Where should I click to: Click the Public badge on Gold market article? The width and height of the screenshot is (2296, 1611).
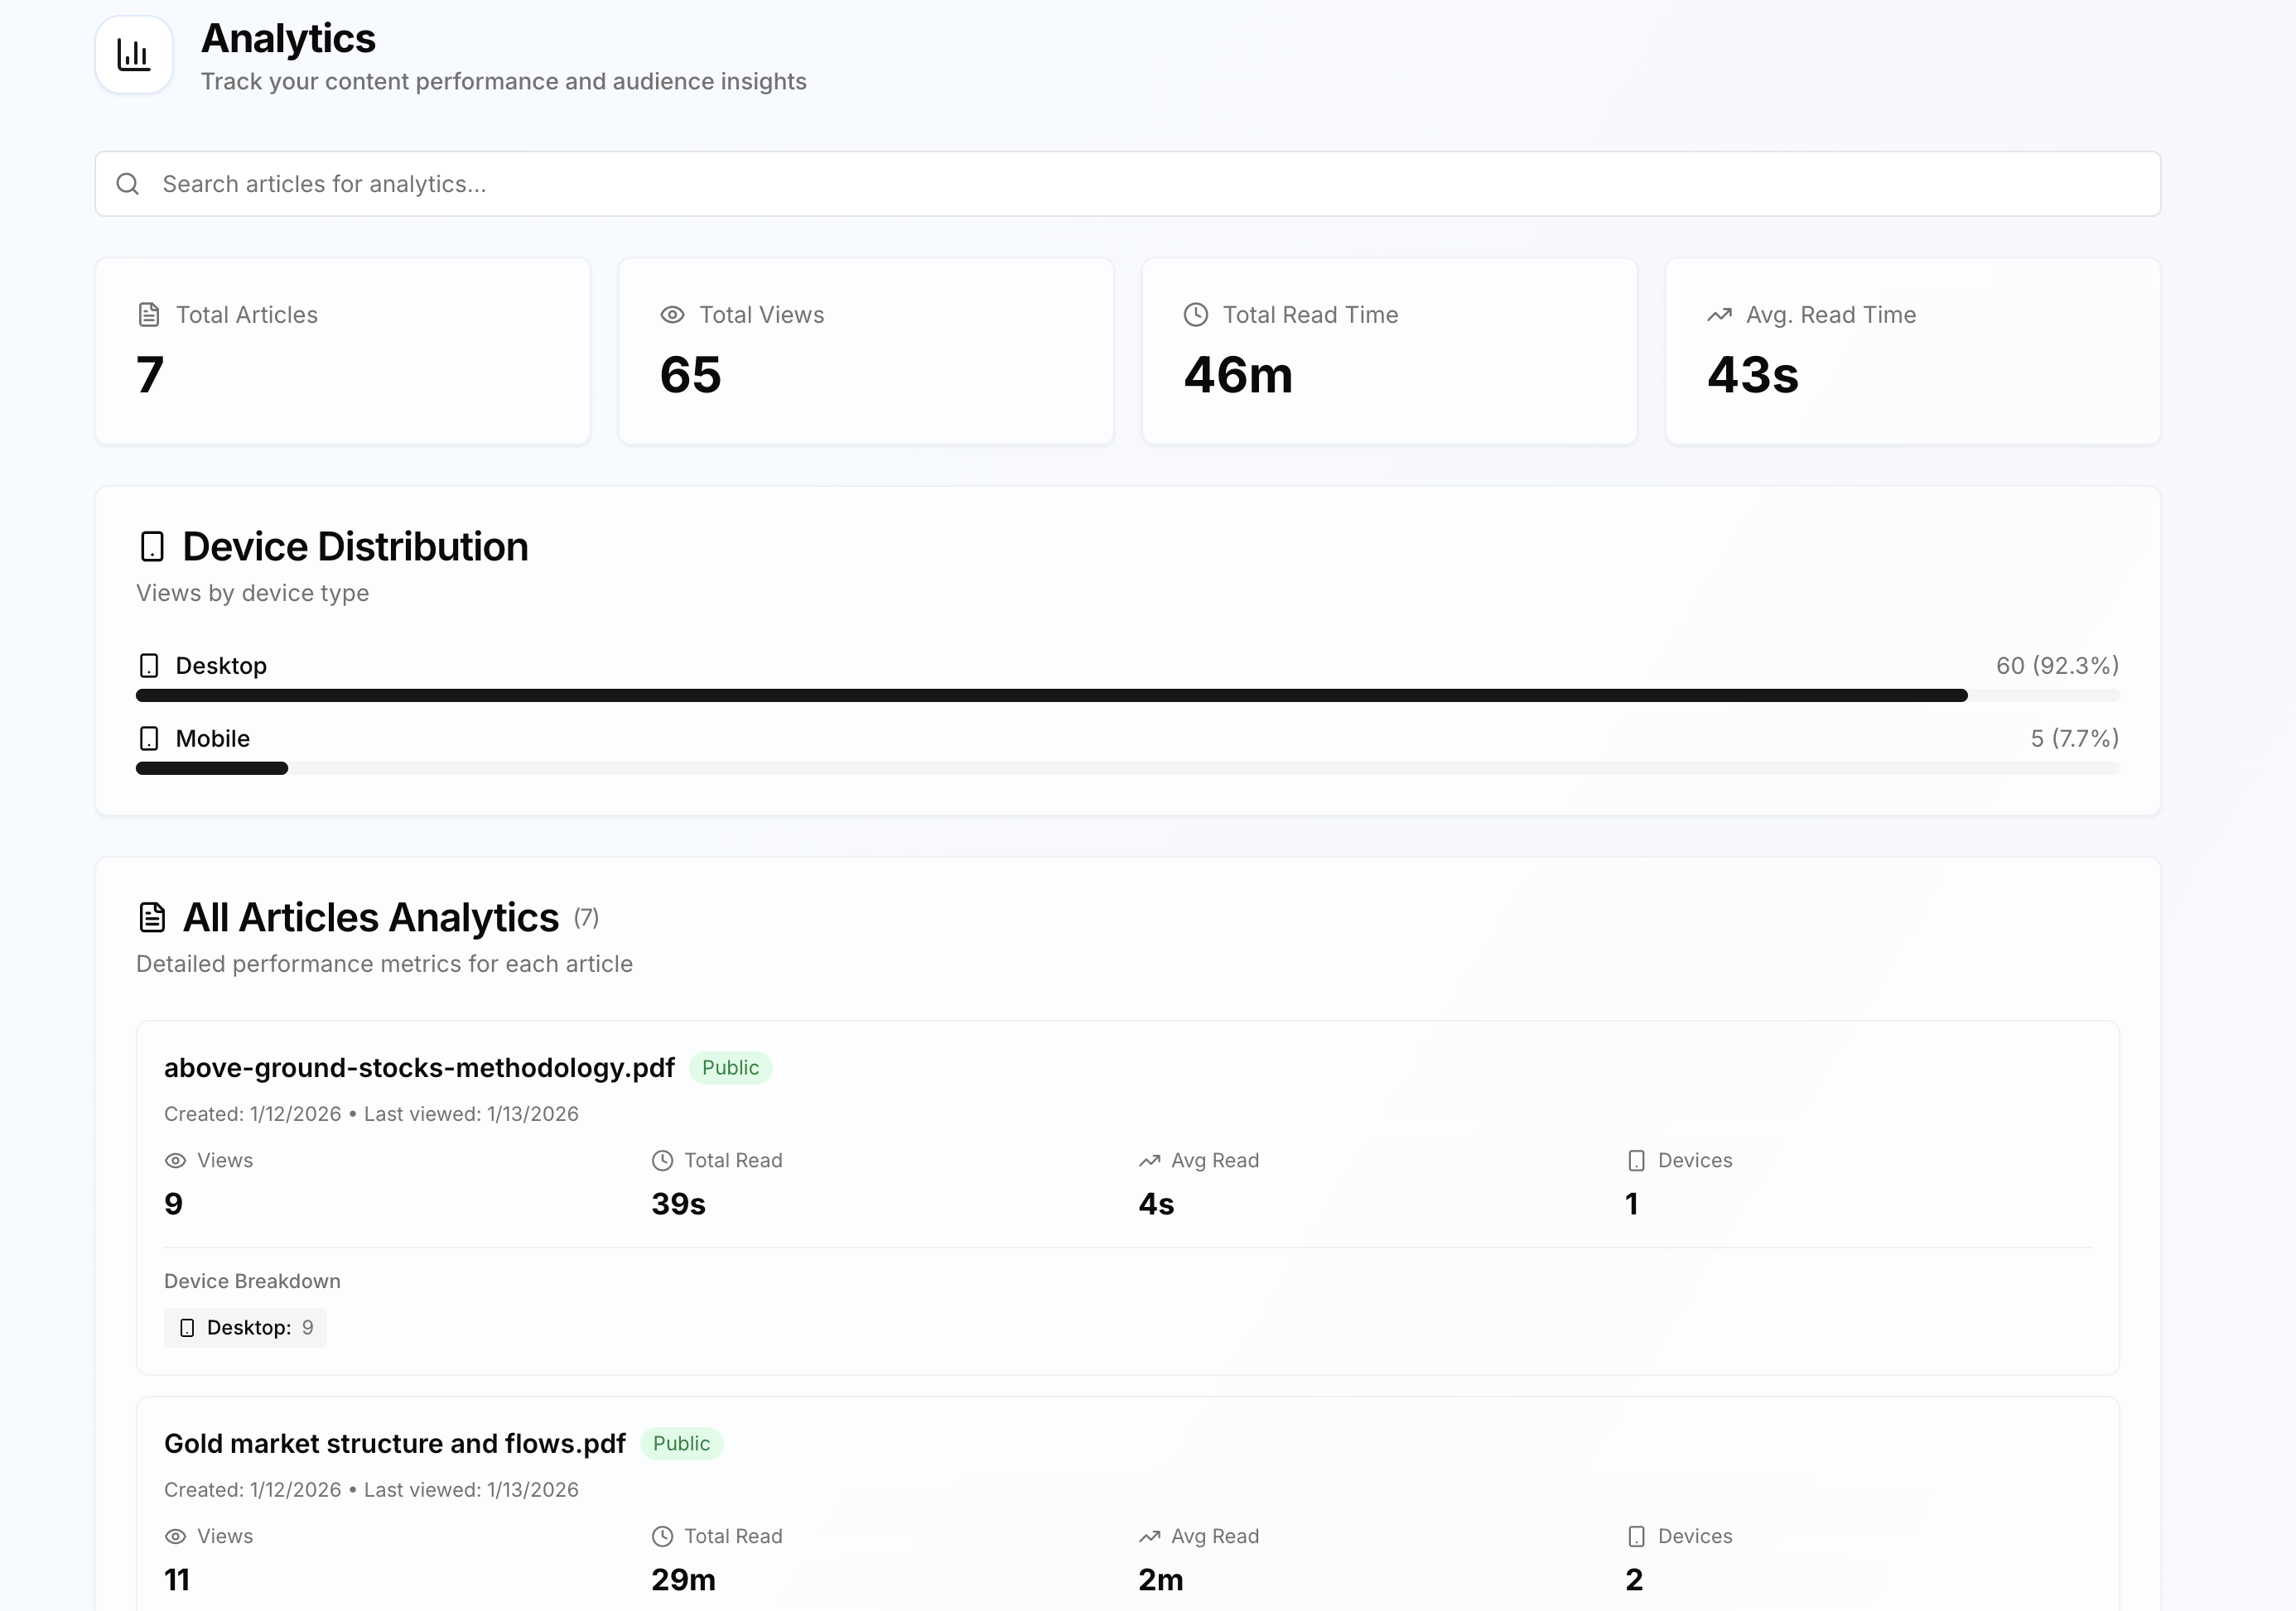coord(681,1443)
